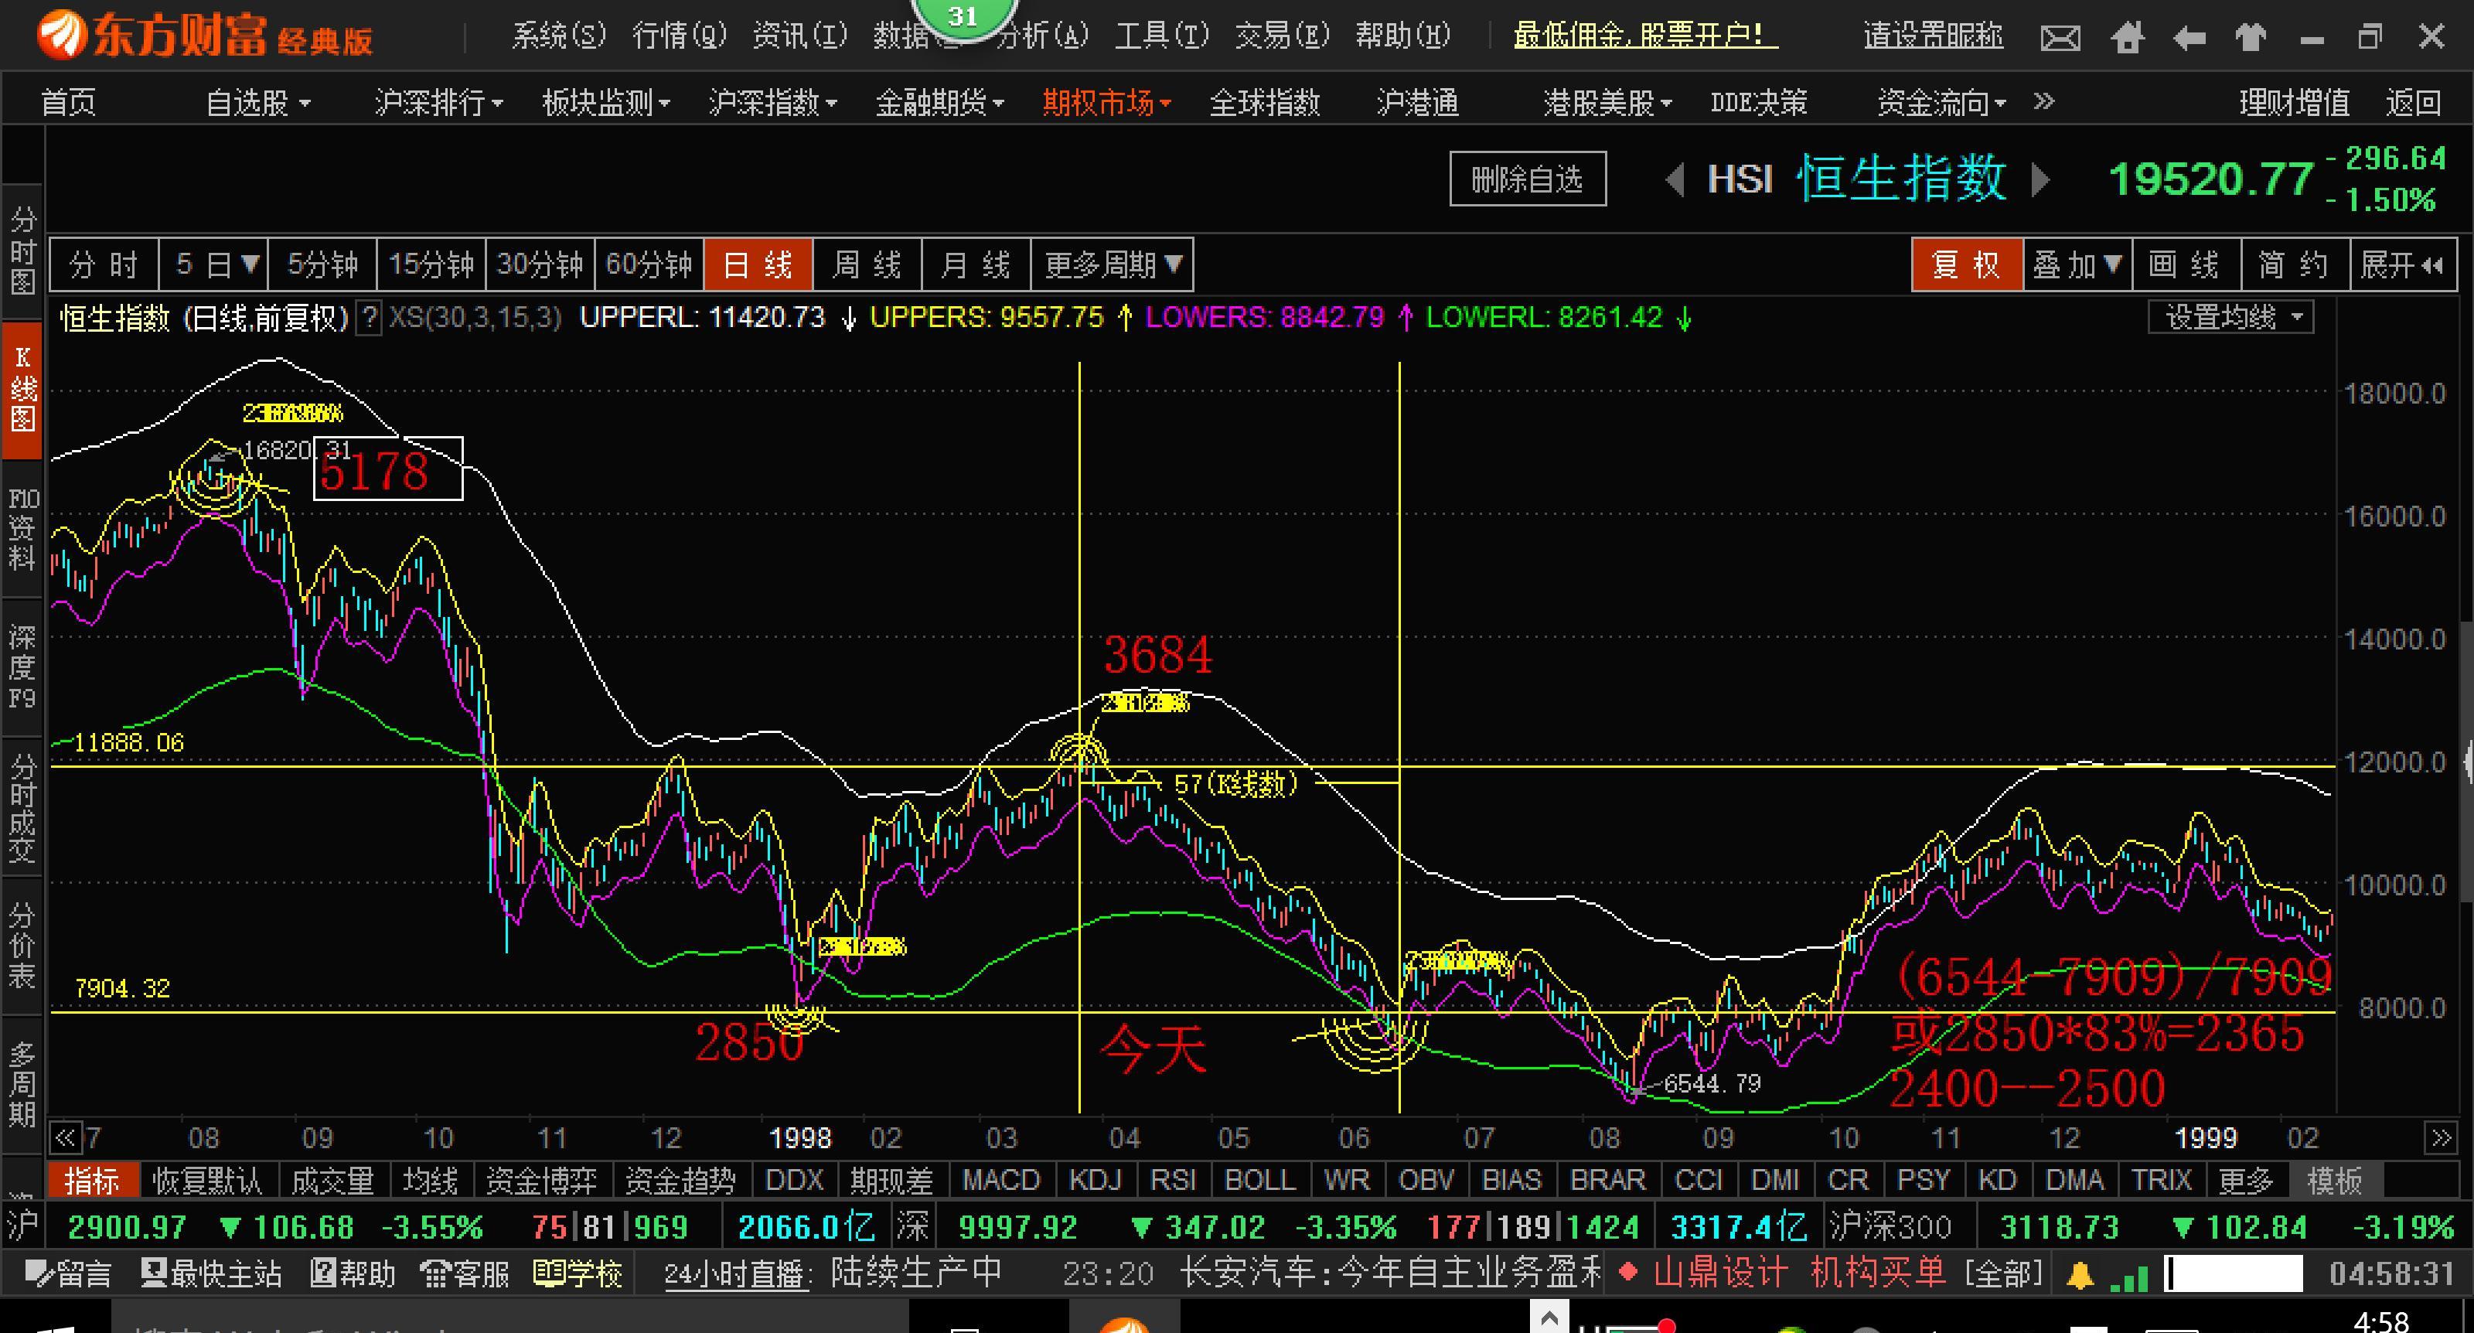Select the 30分钟 period

540,264
